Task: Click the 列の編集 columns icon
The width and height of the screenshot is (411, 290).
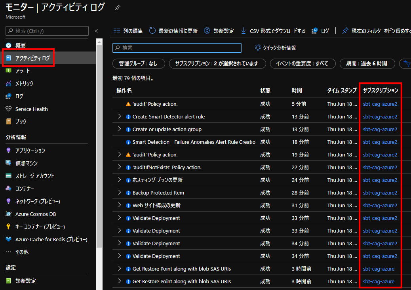Action: click(x=117, y=31)
